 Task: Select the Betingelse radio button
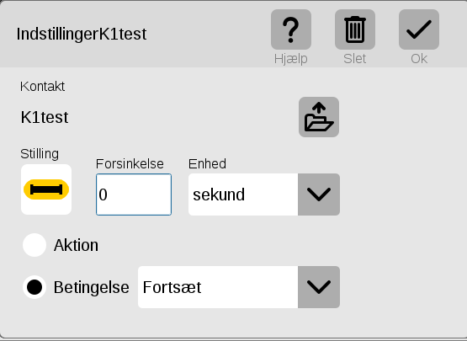[x=34, y=287]
